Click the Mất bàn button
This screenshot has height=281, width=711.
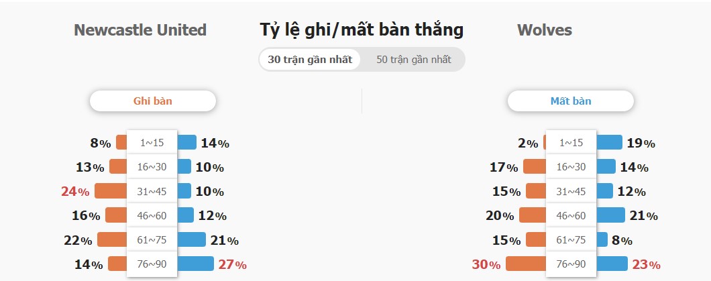pyautogui.click(x=570, y=101)
